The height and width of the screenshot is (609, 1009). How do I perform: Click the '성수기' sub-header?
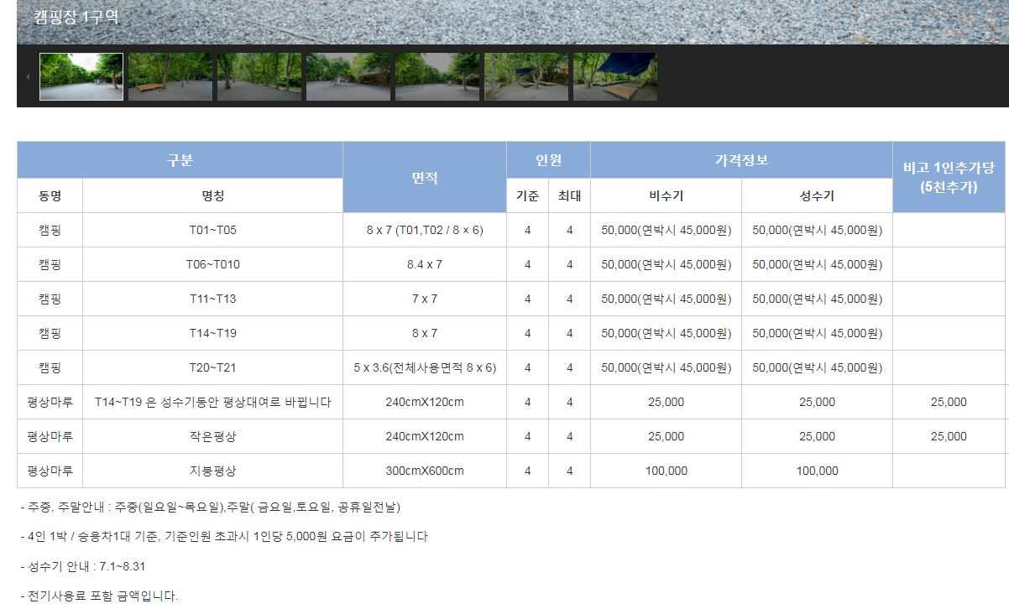(x=817, y=196)
